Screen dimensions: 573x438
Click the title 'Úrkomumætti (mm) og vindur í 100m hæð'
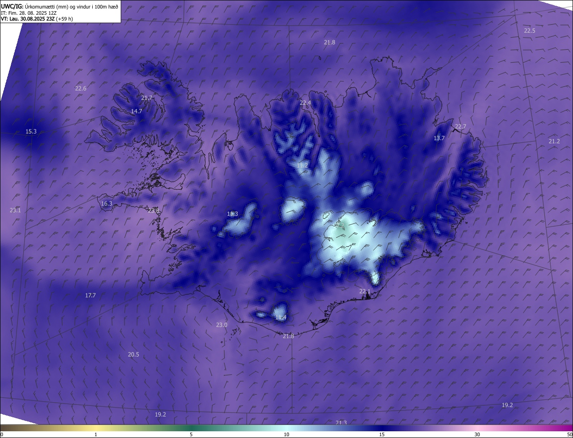(x=72, y=6)
